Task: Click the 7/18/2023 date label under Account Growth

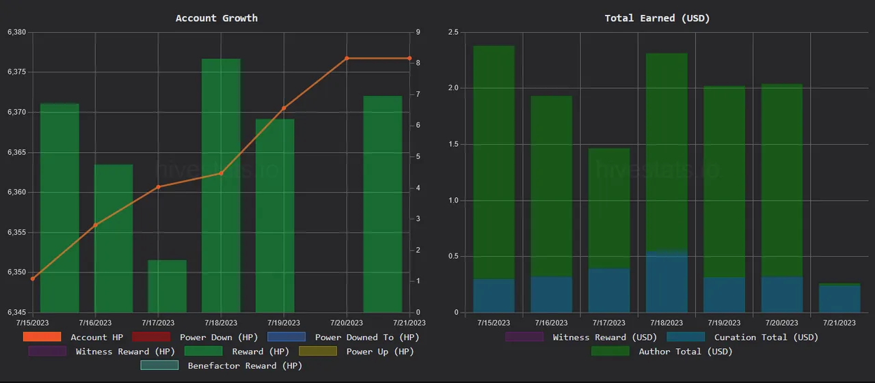Action: [221, 323]
